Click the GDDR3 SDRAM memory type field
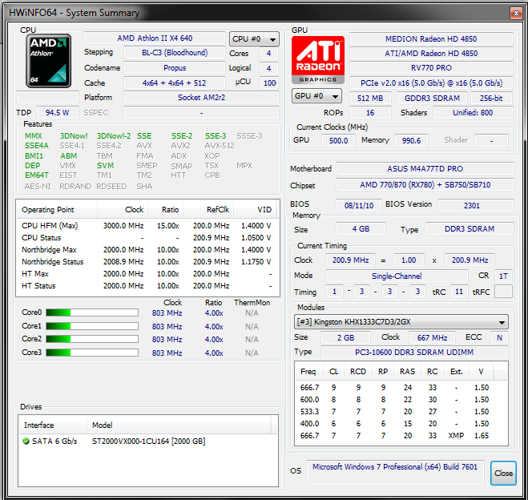Viewport: 528px width, 500px height. tap(432, 99)
